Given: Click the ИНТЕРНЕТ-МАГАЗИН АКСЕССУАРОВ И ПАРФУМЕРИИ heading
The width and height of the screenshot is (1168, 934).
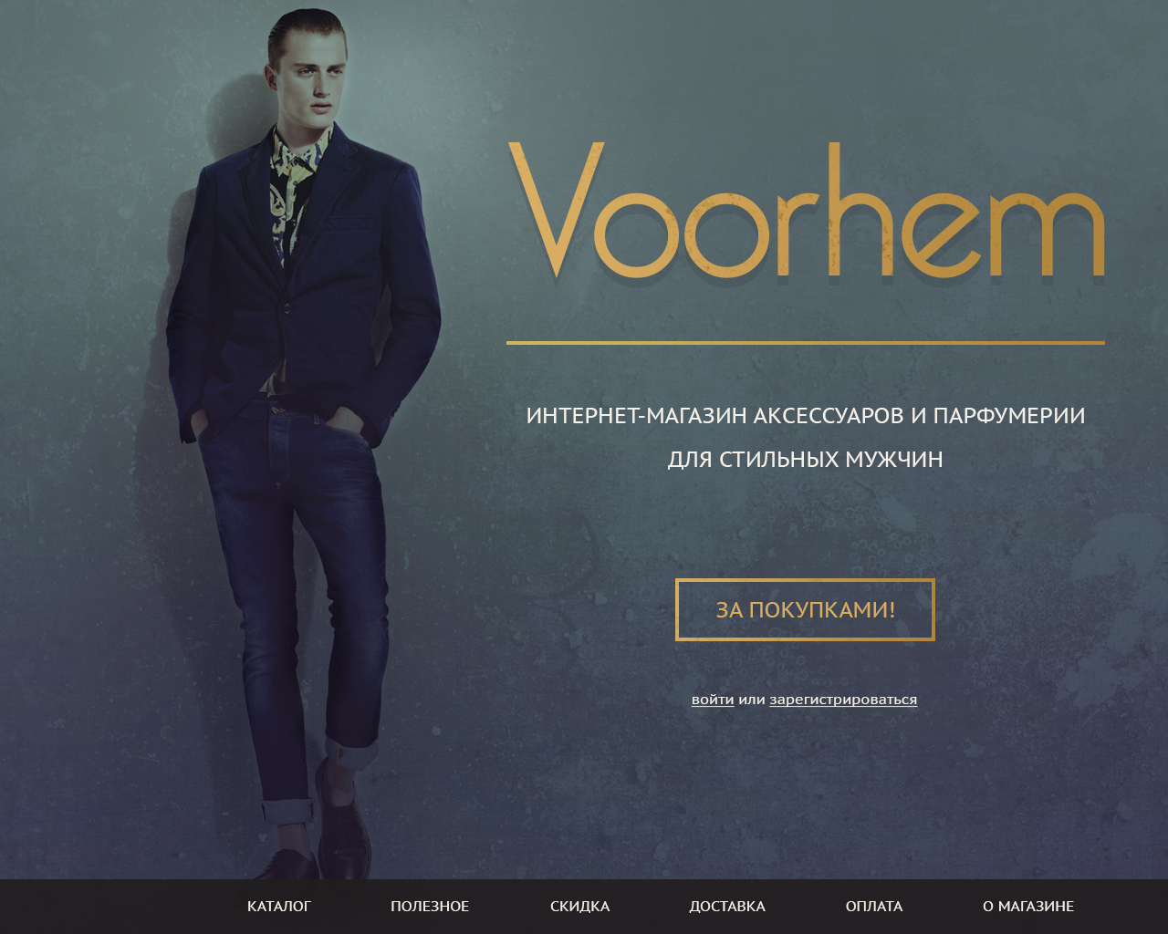Looking at the screenshot, I should 806,416.
